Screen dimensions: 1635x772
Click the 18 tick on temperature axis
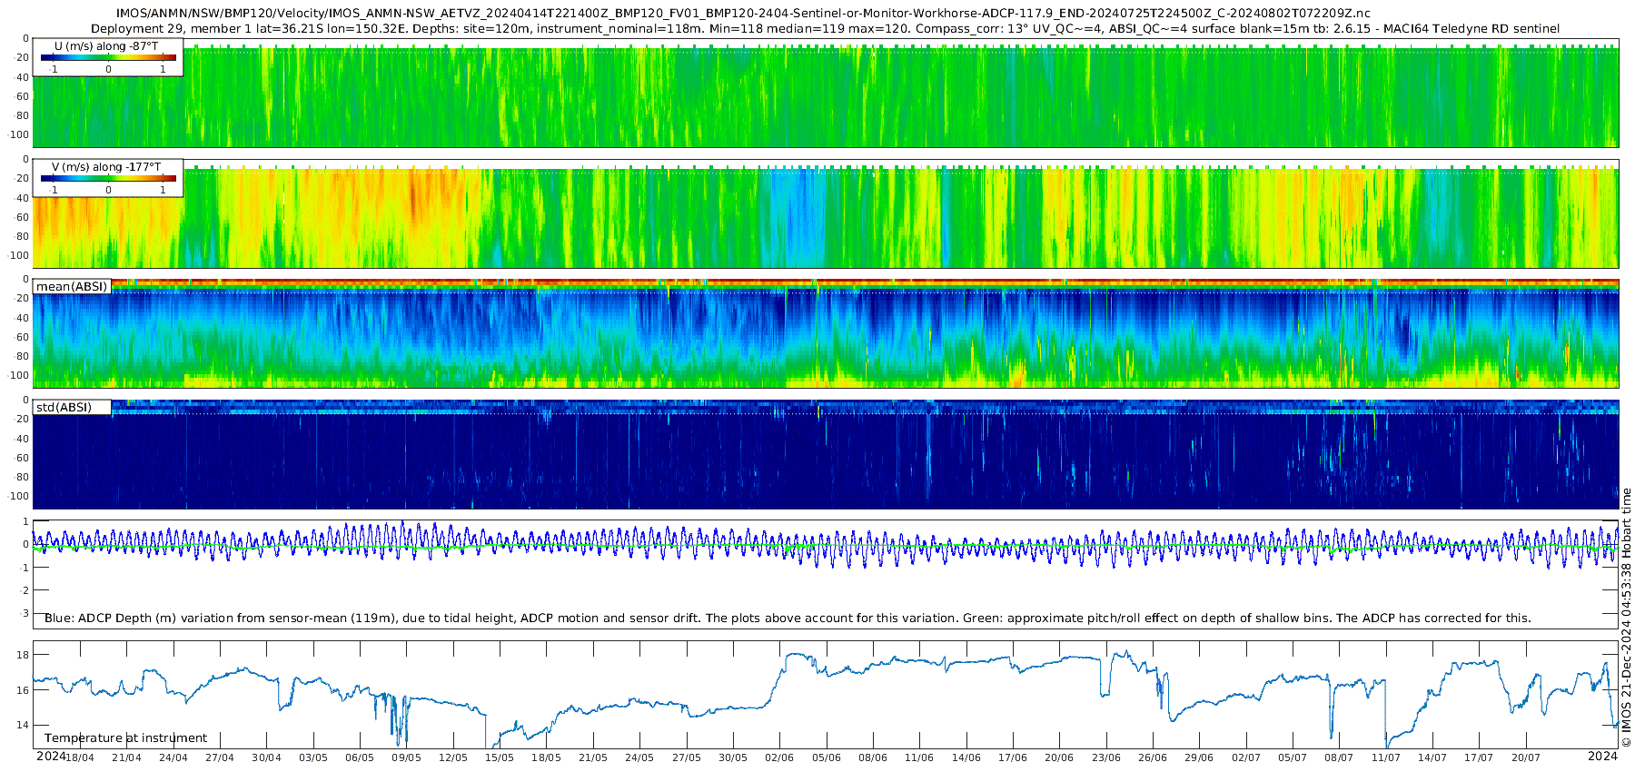tap(23, 655)
